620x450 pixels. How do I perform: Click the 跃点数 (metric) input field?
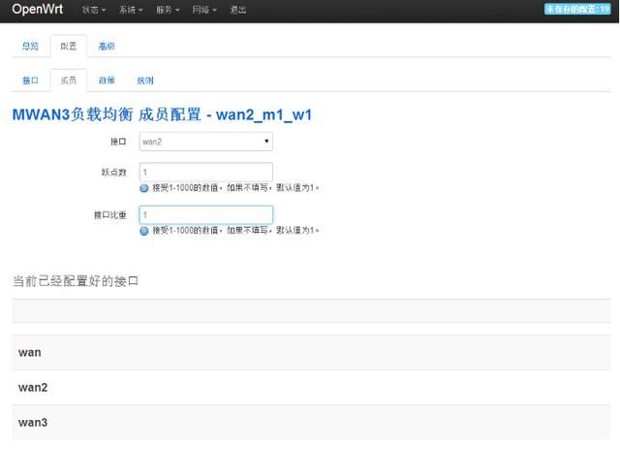(x=206, y=173)
